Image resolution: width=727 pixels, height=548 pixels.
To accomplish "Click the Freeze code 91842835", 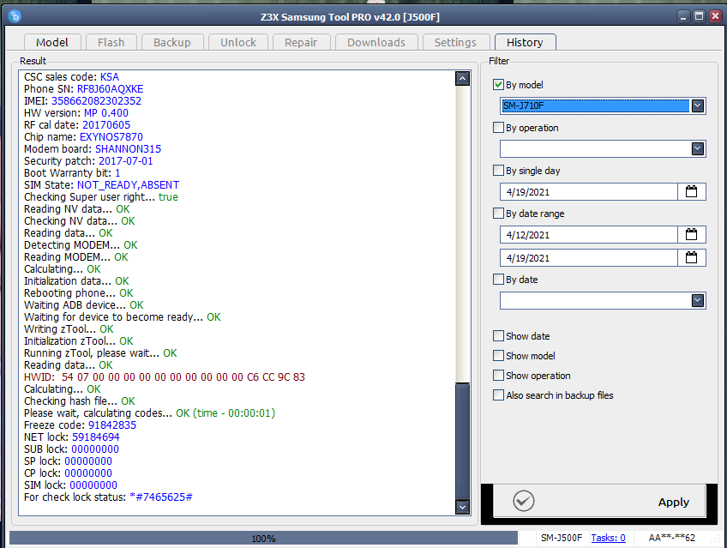I will (112, 425).
